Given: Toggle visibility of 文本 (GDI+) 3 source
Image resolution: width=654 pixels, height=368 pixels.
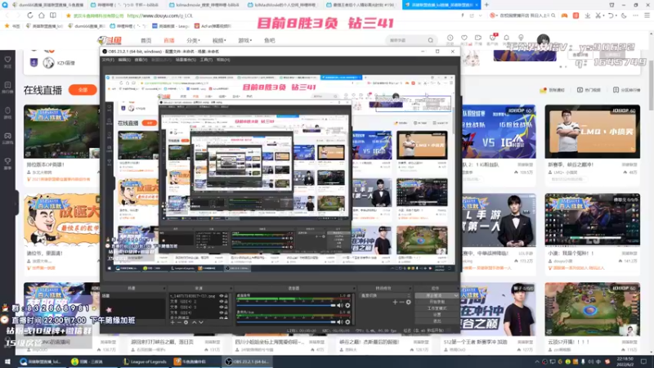Looking at the screenshot, I should point(222,307).
